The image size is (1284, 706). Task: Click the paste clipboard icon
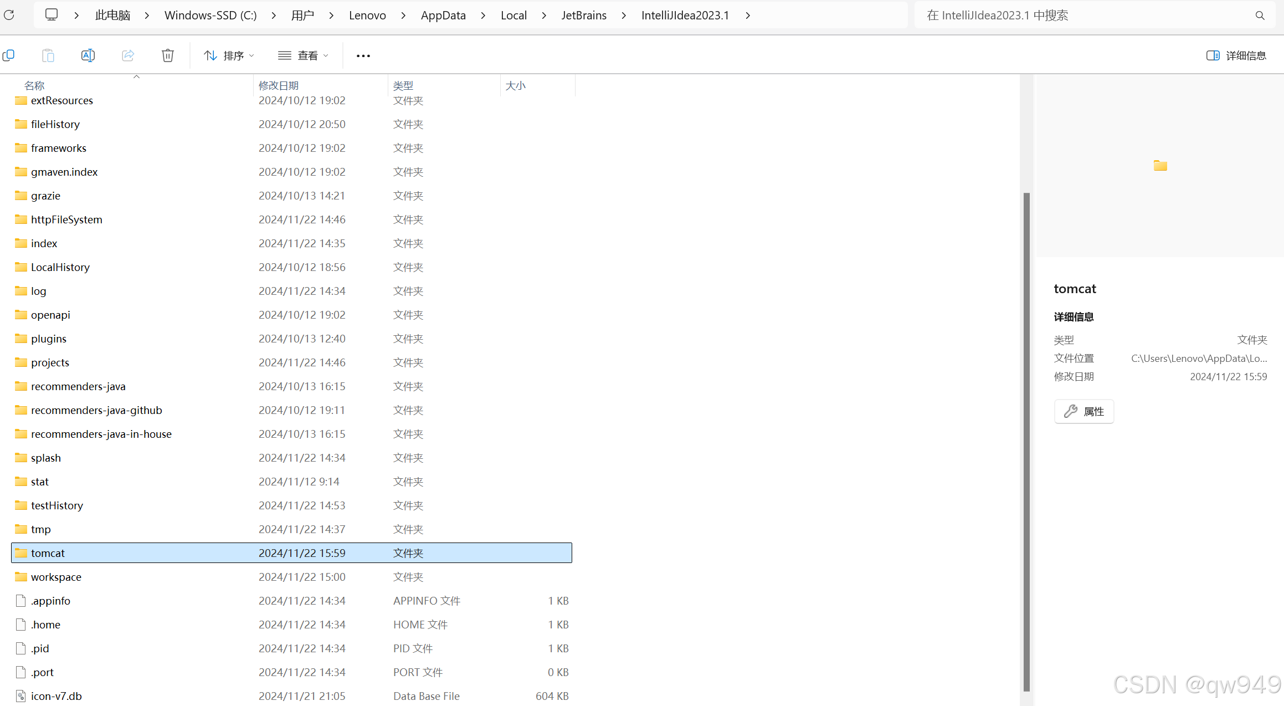click(48, 55)
